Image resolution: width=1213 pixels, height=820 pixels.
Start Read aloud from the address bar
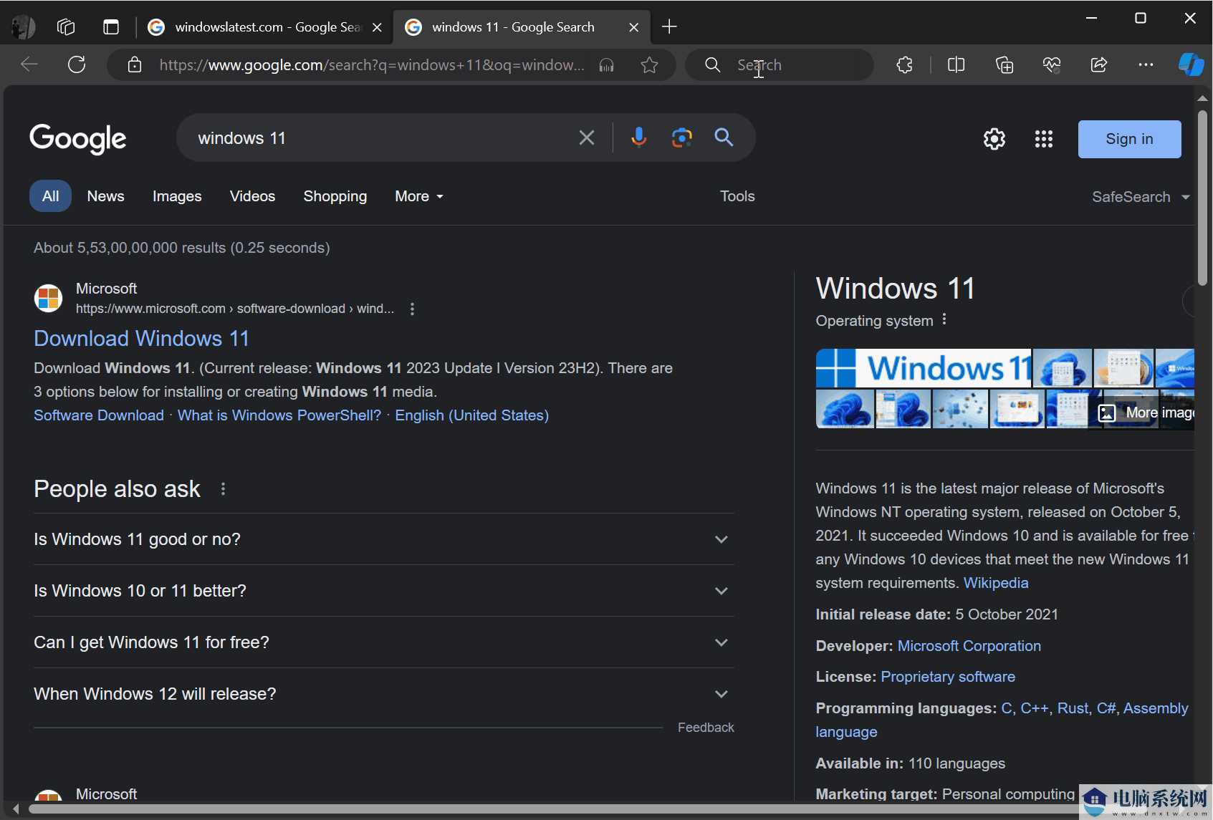tap(607, 65)
